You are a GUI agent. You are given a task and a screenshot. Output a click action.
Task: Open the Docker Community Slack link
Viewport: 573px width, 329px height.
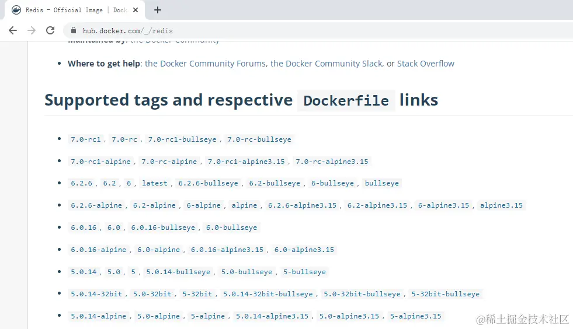point(327,64)
